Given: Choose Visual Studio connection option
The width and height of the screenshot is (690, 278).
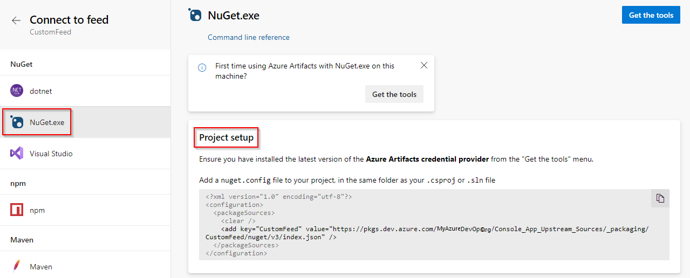Looking at the screenshot, I should coord(51,154).
